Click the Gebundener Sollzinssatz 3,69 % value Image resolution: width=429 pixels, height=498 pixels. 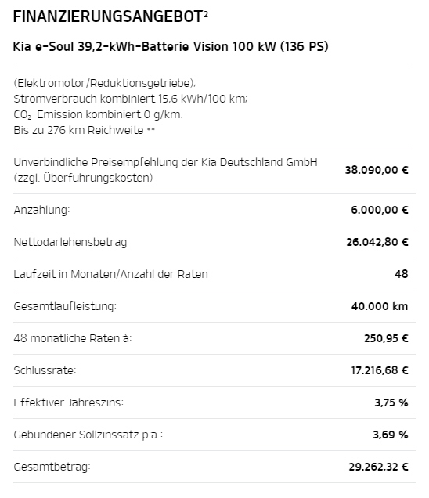tap(391, 435)
